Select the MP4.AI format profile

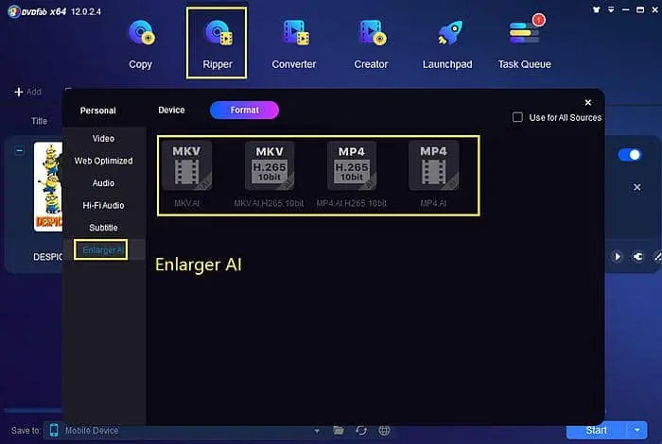pos(433,174)
